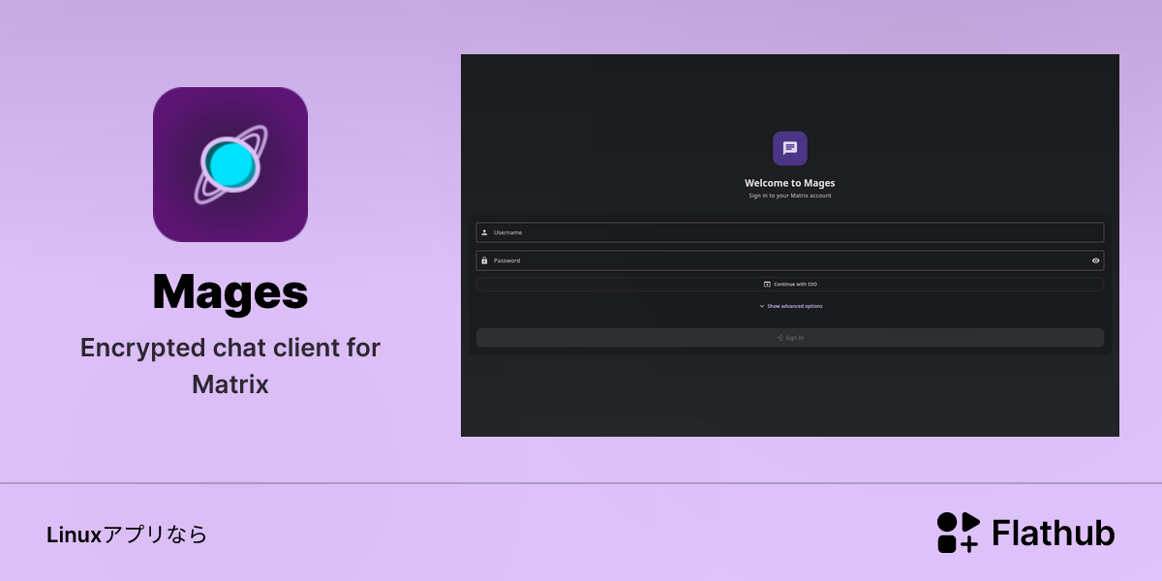Focus the Username input field
Viewport: 1162px width, 581px height.
click(x=790, y=232)
